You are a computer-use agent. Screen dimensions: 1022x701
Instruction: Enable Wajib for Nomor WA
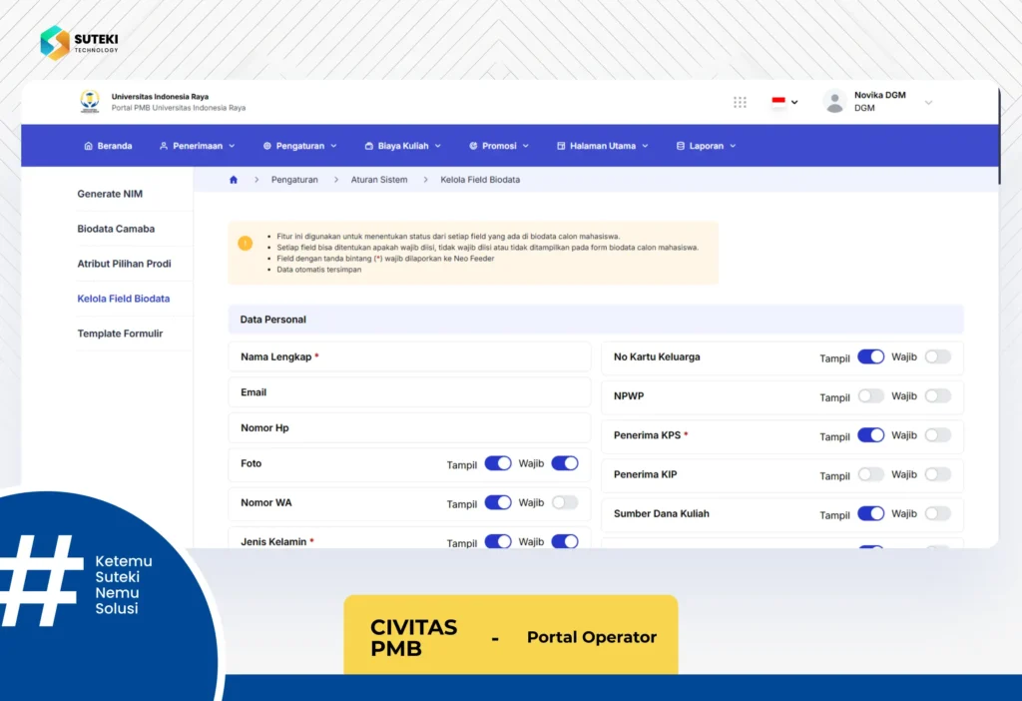click(565, 502)
